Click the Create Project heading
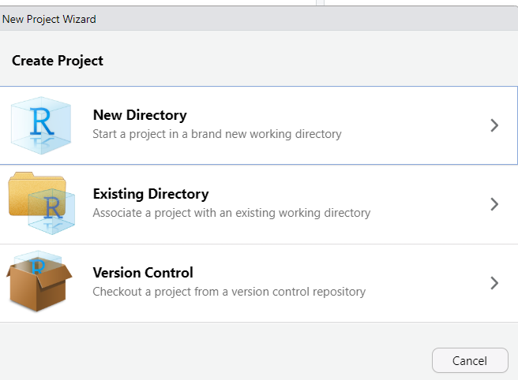 coord(58,61)
